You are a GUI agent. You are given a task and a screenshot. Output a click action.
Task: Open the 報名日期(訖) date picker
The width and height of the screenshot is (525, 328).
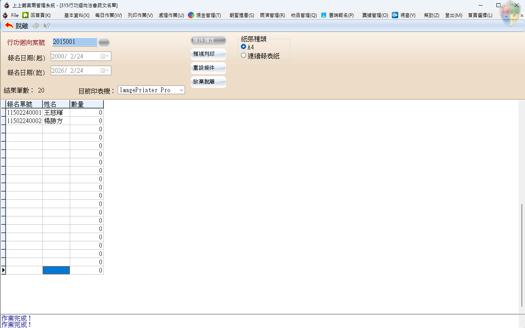click(104, 70)
